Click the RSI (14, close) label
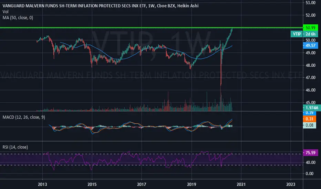Image resolution: width=321 pixels, height=189 pixels. pyautogui.click(x=15, y=147)
